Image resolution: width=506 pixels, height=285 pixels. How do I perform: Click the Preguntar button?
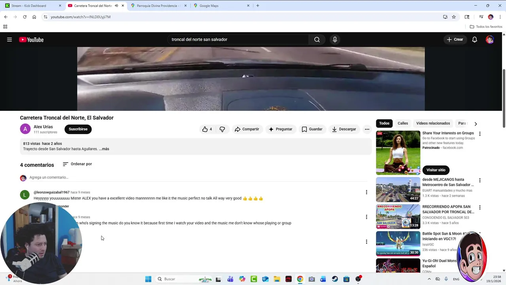coord(280,129)
